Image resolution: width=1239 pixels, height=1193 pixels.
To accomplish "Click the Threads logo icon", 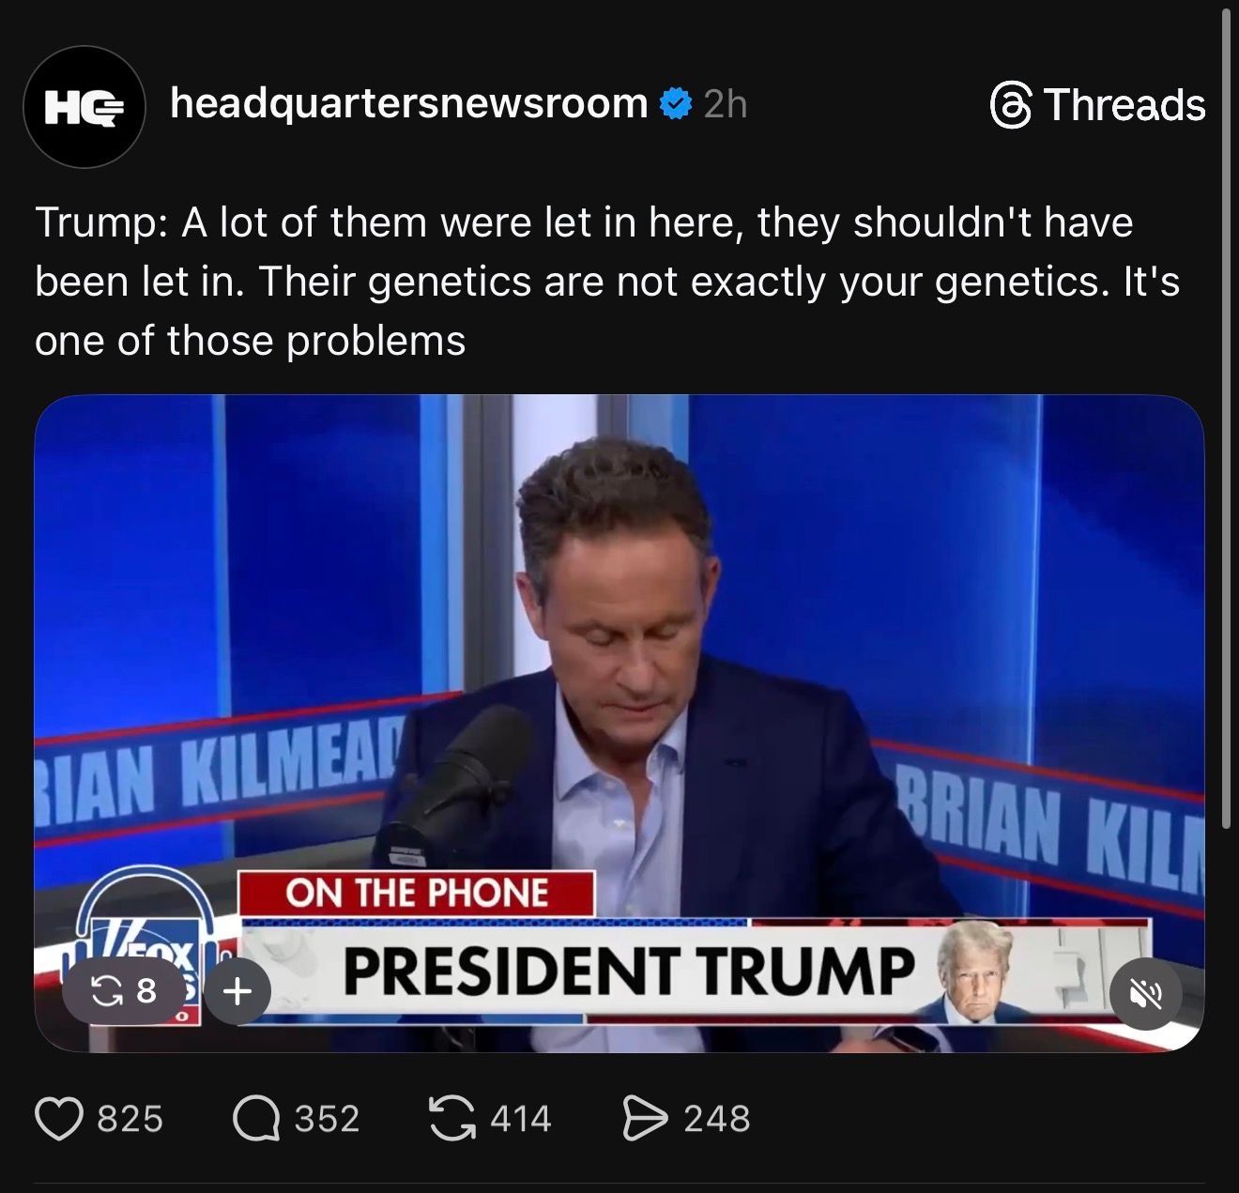I will click(1011, 104).
